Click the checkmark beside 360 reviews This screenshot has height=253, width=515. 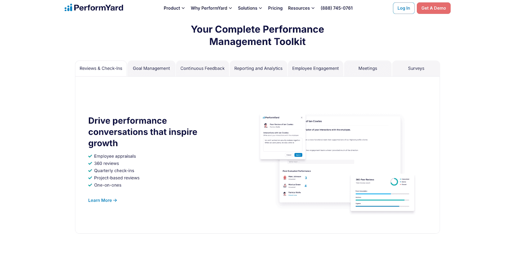click(x=90, y=163)
